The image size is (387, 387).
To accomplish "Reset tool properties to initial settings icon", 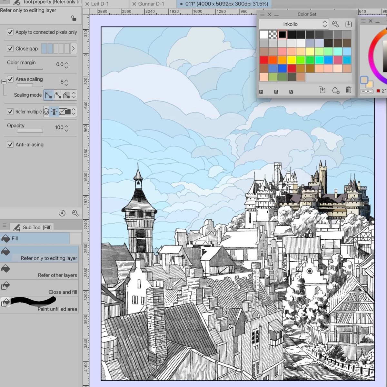I will pyautogui.click(x=62, y=213).
